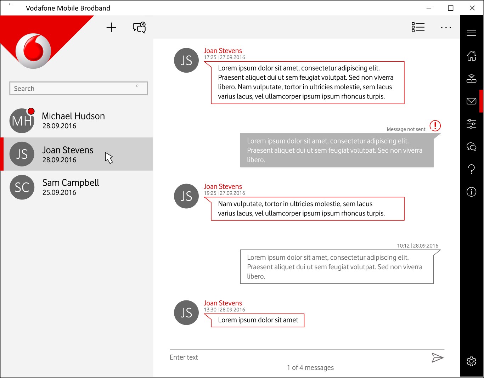Open help via the question mark icon
The width and height of the screenshot is (484, 378).
click(471, 169)
